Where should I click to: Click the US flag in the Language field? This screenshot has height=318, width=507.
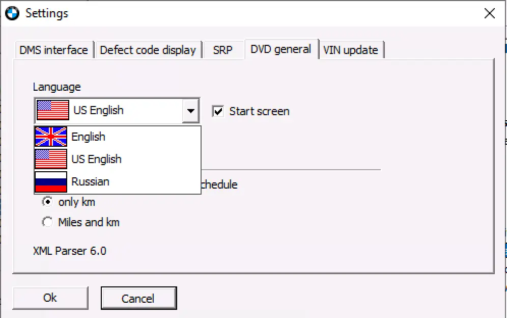[x=53, y=111]
